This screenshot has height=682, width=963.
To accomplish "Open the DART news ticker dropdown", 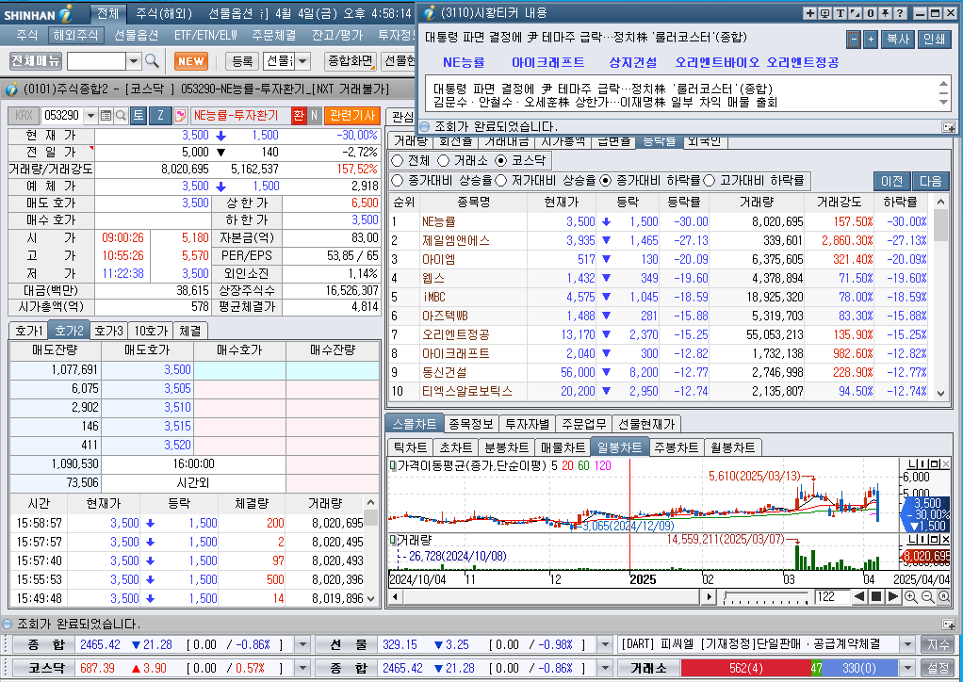I will pyautogui.click(x=907, y=644).
